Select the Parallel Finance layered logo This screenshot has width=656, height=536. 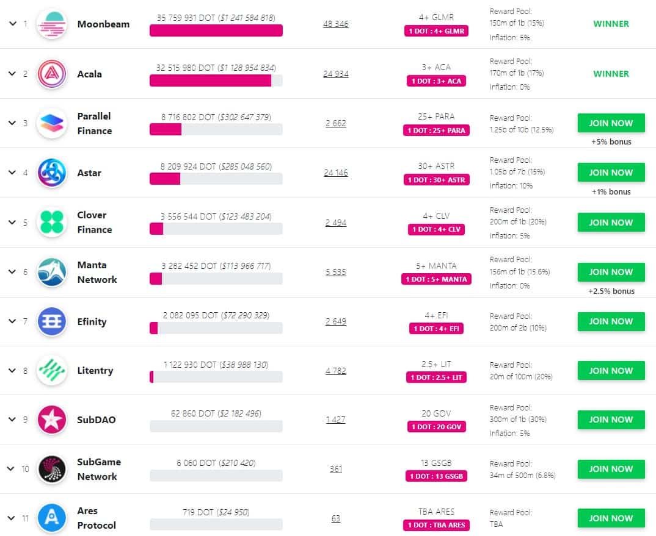[52, 123]
